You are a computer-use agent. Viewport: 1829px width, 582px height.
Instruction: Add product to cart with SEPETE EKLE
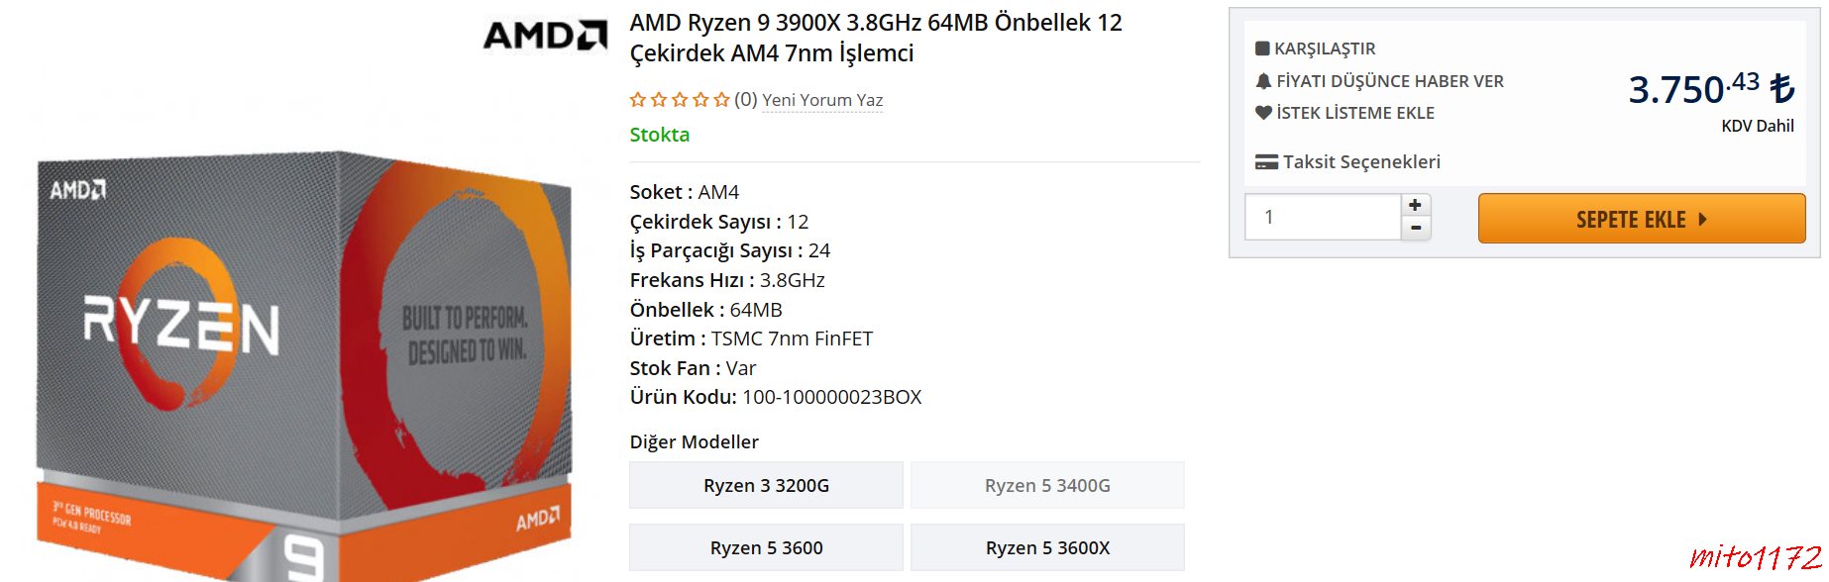1642,219
